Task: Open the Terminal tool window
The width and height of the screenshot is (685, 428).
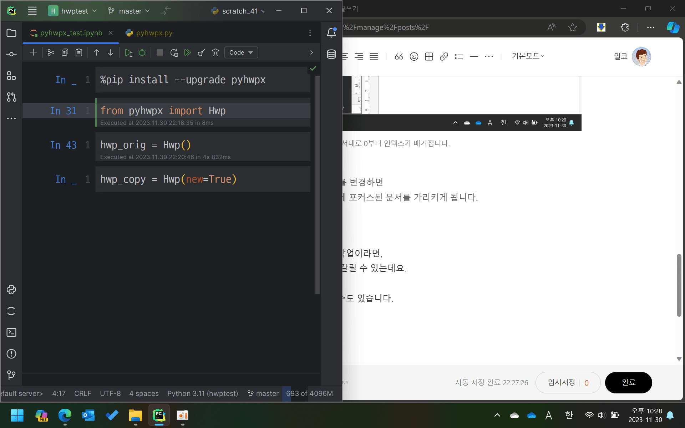Action: 11,332
